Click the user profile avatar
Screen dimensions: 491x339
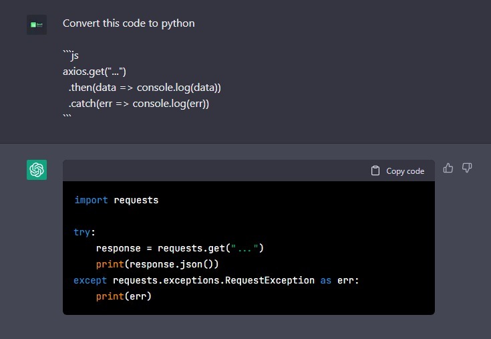[37, 25]
